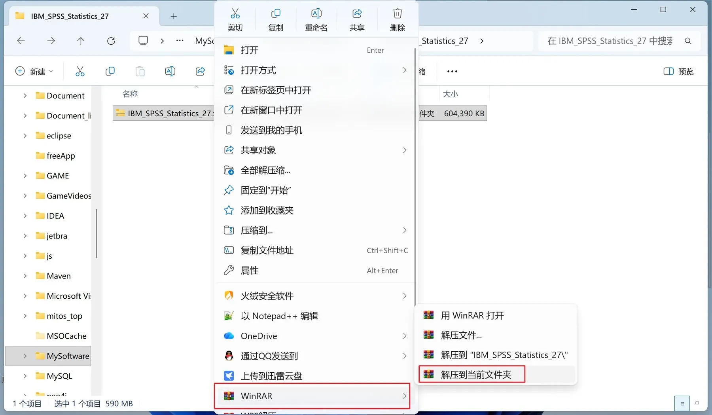
Task: Open the 新建 dropdown menu
Action: 34,71
